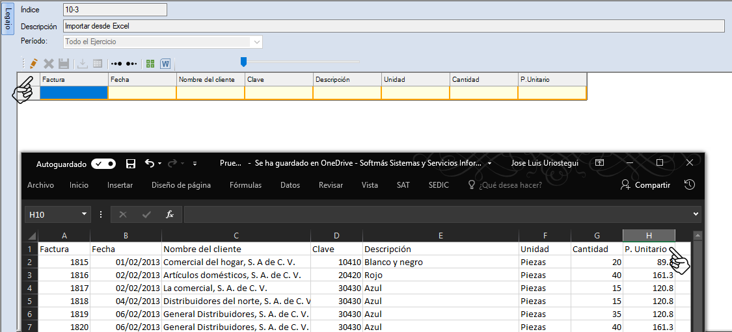Open the Excel version history clock icon
Screen dimensions: 732x332
[x=690, y=185]
